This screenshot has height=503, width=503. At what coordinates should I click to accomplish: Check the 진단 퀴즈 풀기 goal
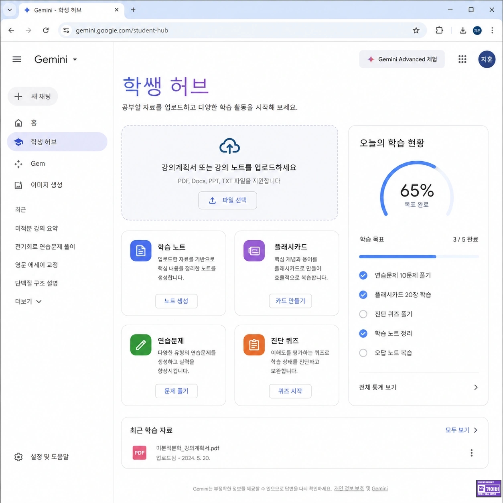pos(363,314)
